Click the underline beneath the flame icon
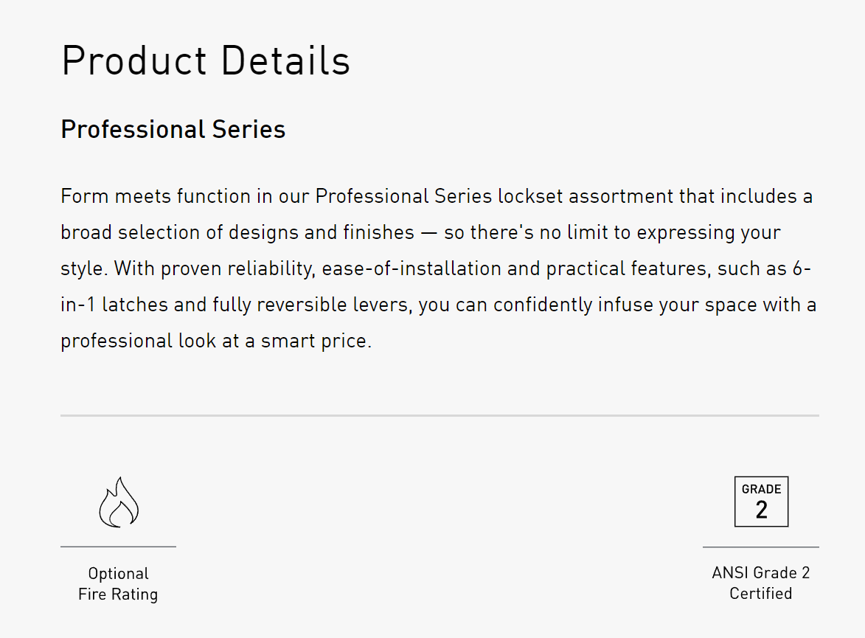The image size is (865, 638). pos(118,547)
